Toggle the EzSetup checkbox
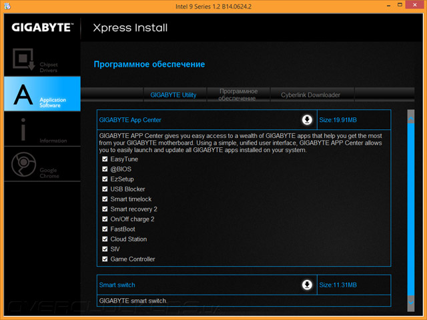427x320 pixels. tap(105, 179)
